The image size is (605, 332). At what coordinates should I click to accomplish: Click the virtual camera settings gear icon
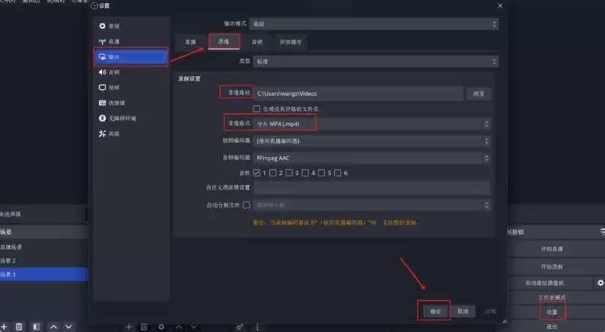[x=600, y=283]
